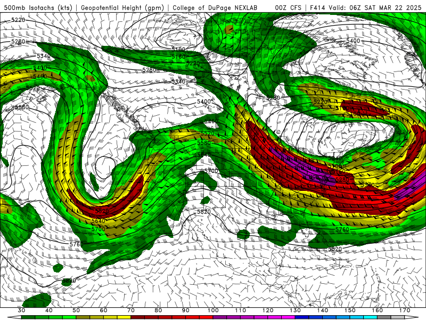Viewport: 426px width, 320px height.
Task: Click the 50 label on the color scale
Action: point(76,310)
